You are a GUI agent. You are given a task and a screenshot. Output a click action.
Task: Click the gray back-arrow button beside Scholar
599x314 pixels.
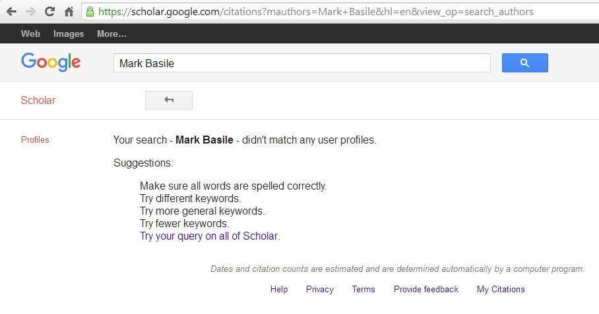click(x=169, y=100)
